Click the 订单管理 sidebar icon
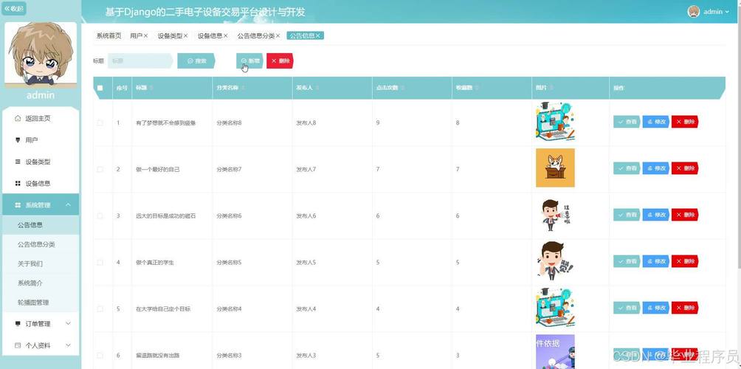741x369 pixels. click(x=18, y=324)
